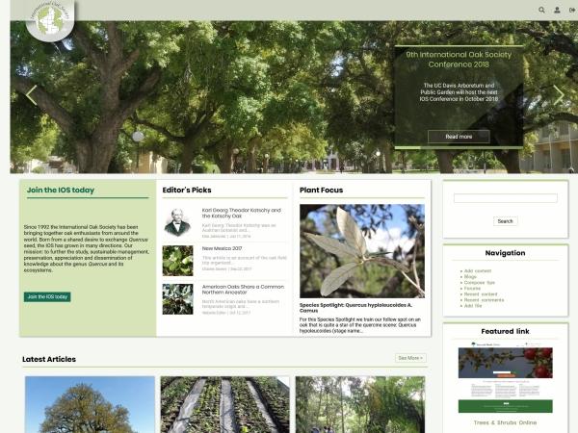Open the user account icon
The height and width of the screenshot is (433, 578).
557,10
